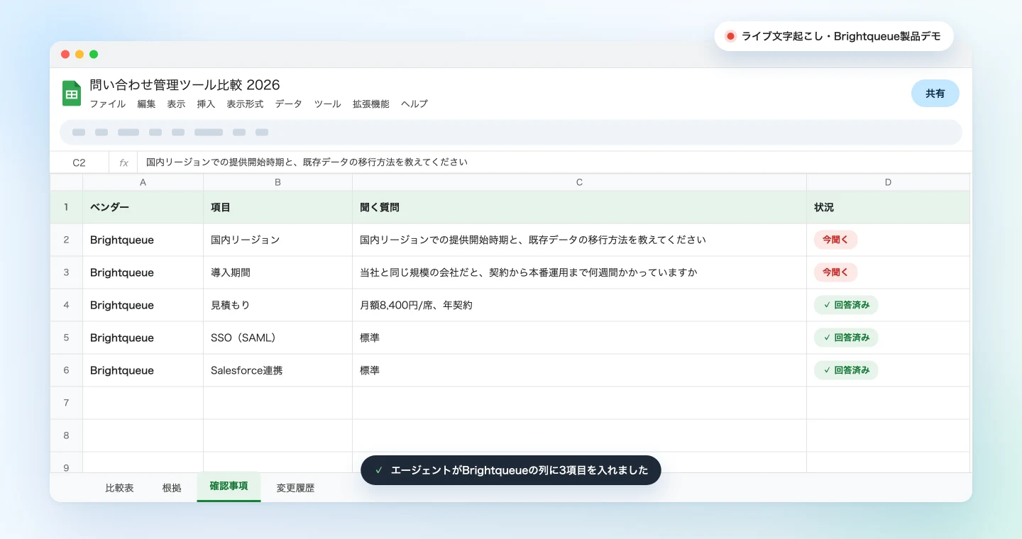1022x539 pixels.
Task: Select the 確認事項 sheet tab
Action: tap(229, 487)
